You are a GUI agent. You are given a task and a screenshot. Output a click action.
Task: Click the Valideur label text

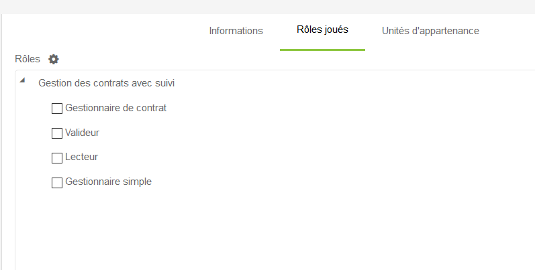click(82, 133)
